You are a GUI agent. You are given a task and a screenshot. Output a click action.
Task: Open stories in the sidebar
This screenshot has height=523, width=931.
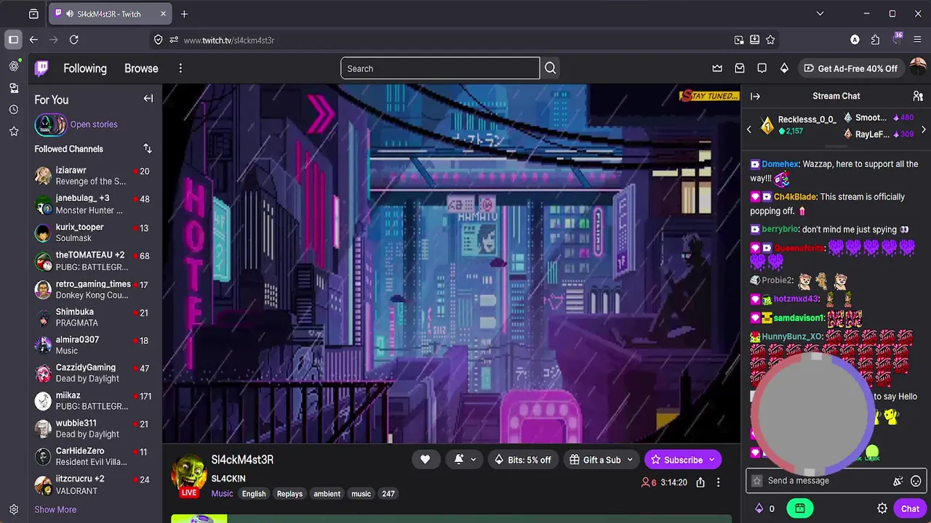[x=76, y=124]
